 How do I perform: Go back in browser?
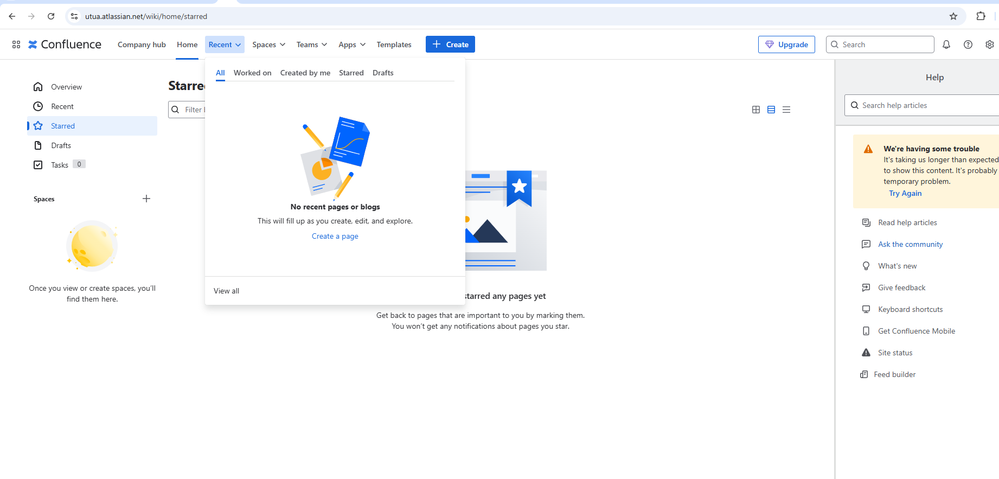point(12,16)
